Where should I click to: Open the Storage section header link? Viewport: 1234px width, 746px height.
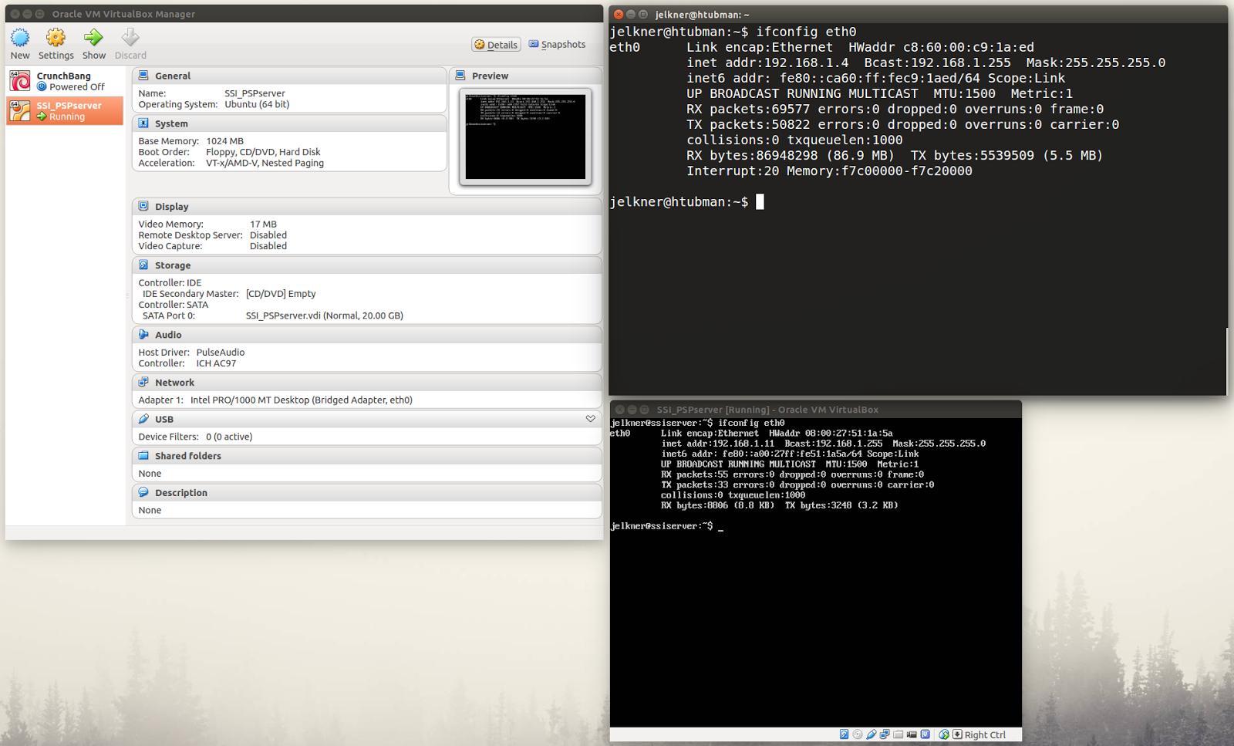click(173, 265)
